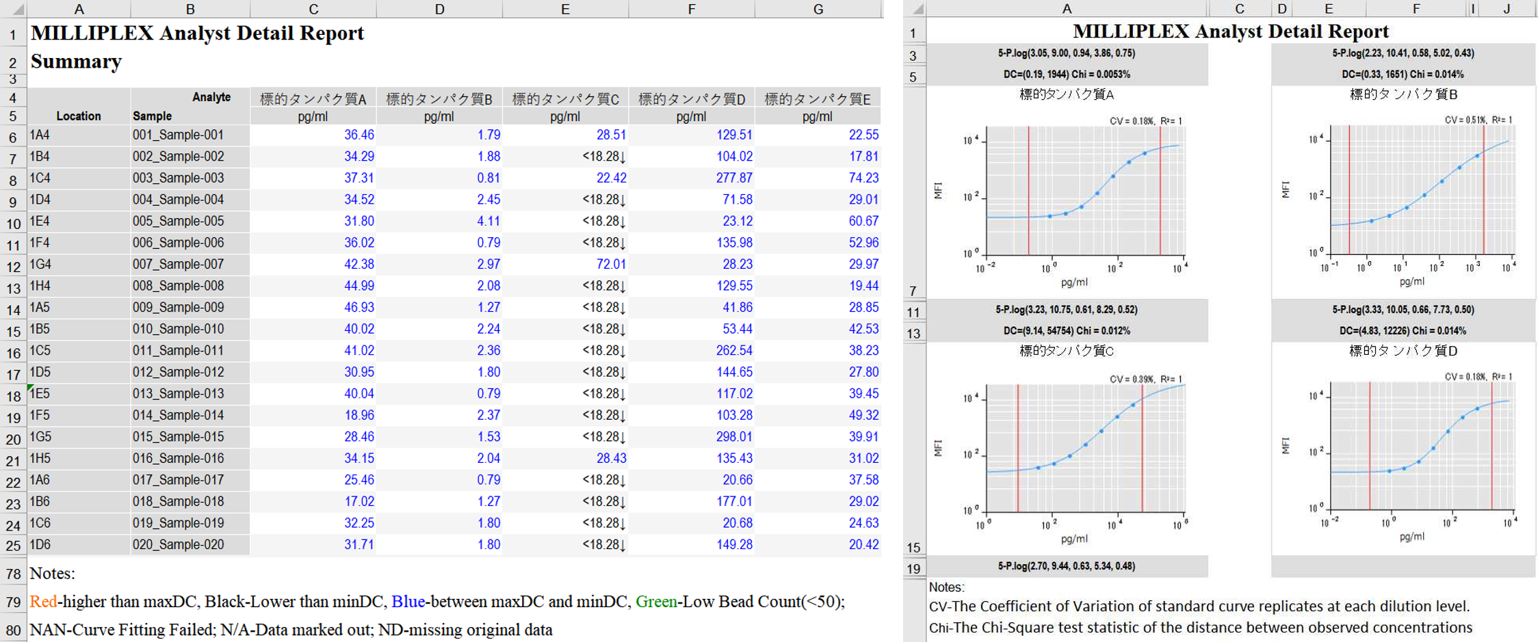Click the 標的タンパク質A table header in Summary
This screenshot has height=642, width=1538.
[313, 99]
